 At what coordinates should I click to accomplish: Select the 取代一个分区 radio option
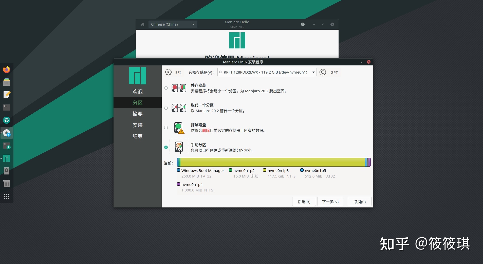pos(166,108)
